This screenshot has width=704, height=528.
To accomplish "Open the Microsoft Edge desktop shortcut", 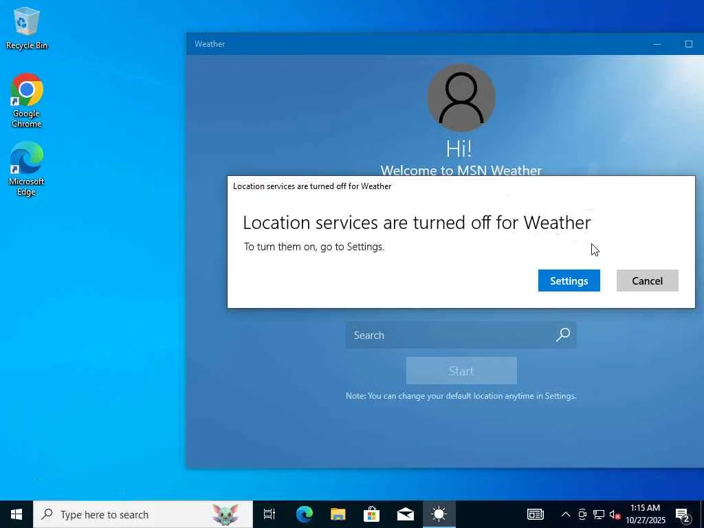I will tap(27, 169).
